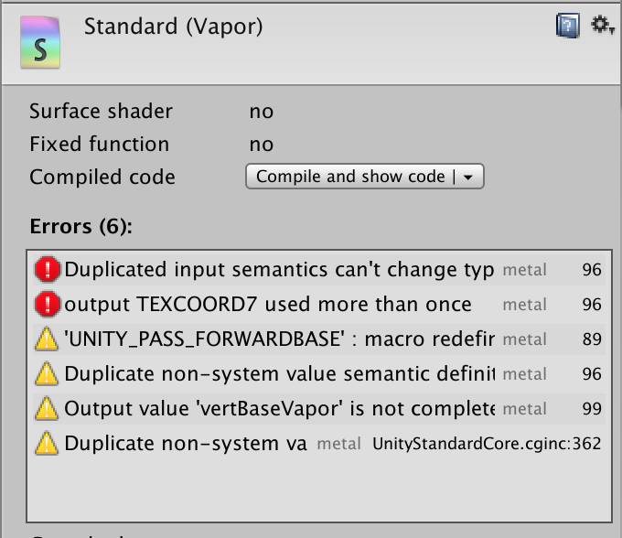622x538 pixels.
Task: Click warning icon beside UNITY_PASS_FORWARDBASE message
Action: [x=47, y=339]
